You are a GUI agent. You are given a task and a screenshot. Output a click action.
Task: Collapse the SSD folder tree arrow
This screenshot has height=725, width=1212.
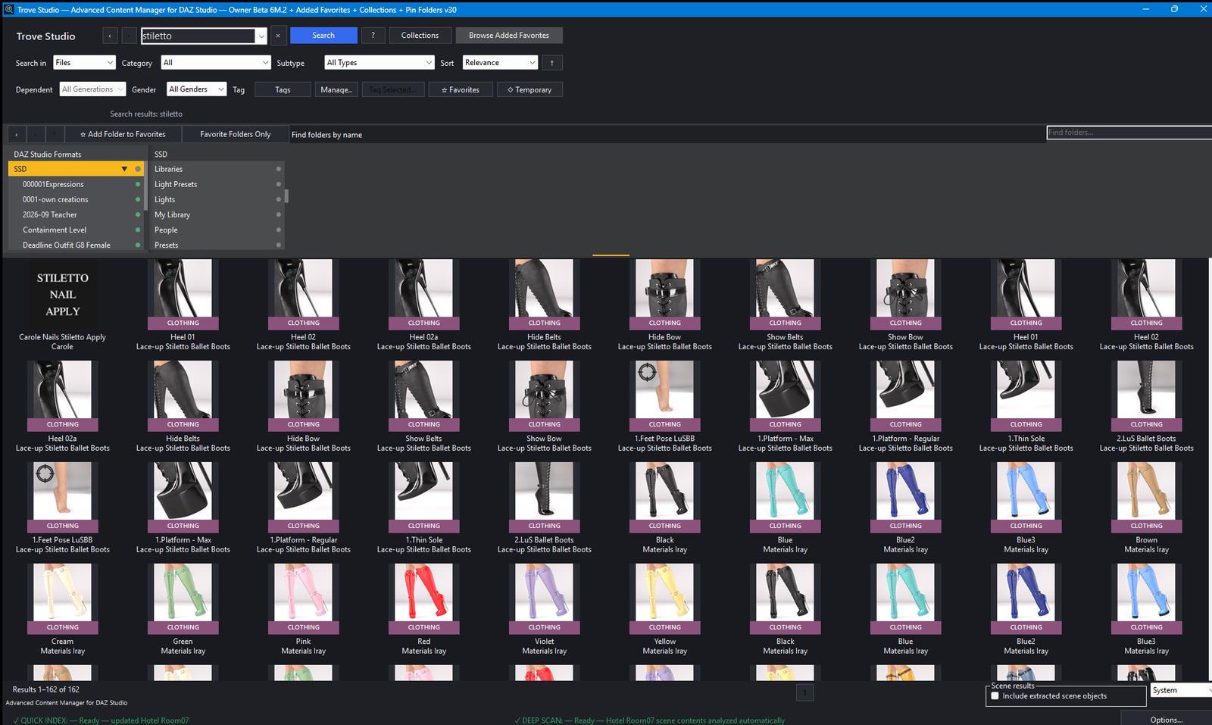pos(124,169)
